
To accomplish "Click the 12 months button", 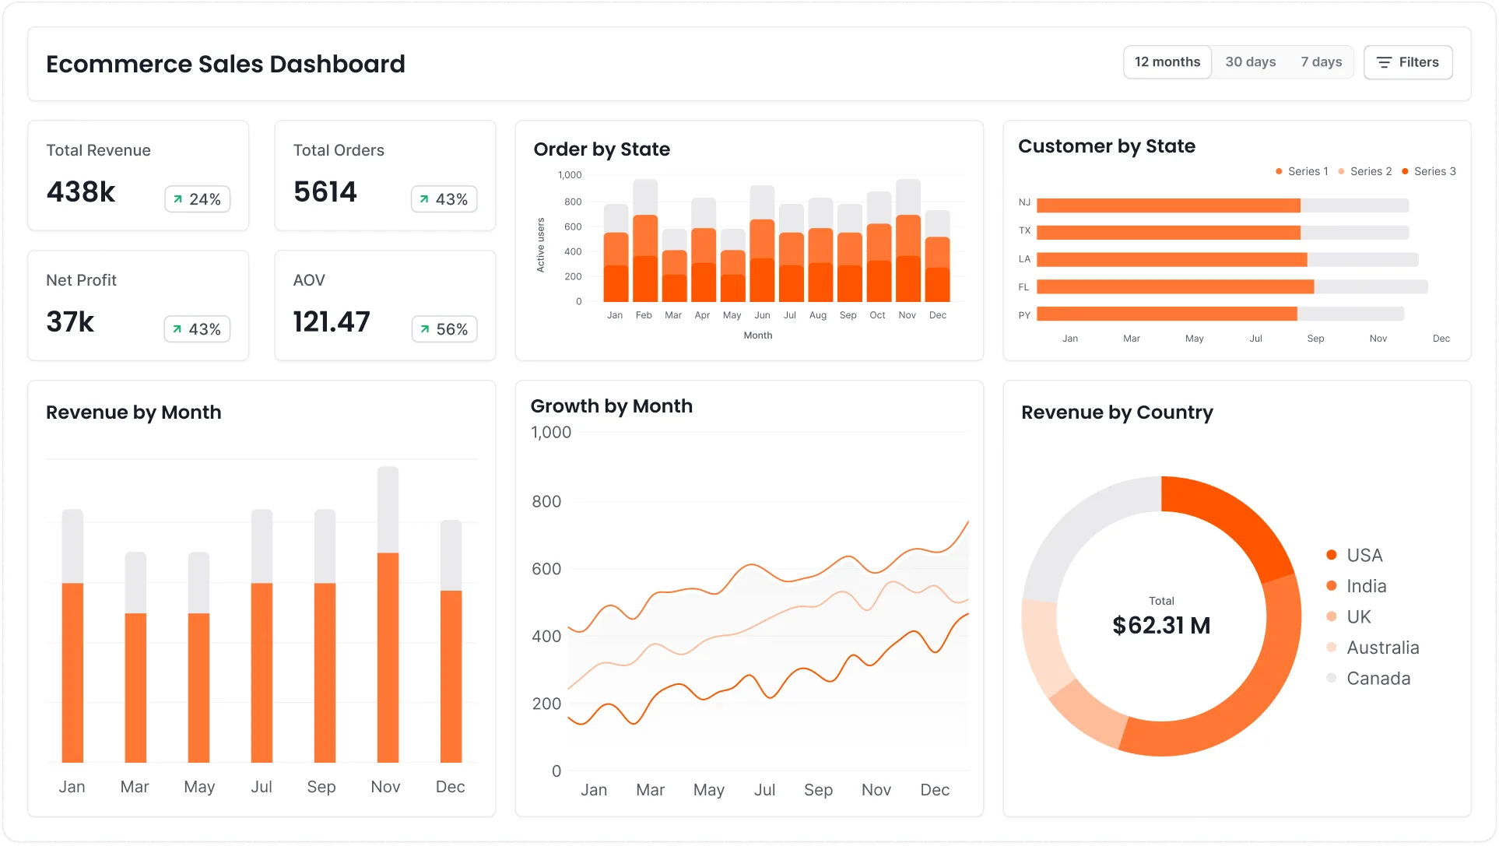I will click(x=1167, y=61).
